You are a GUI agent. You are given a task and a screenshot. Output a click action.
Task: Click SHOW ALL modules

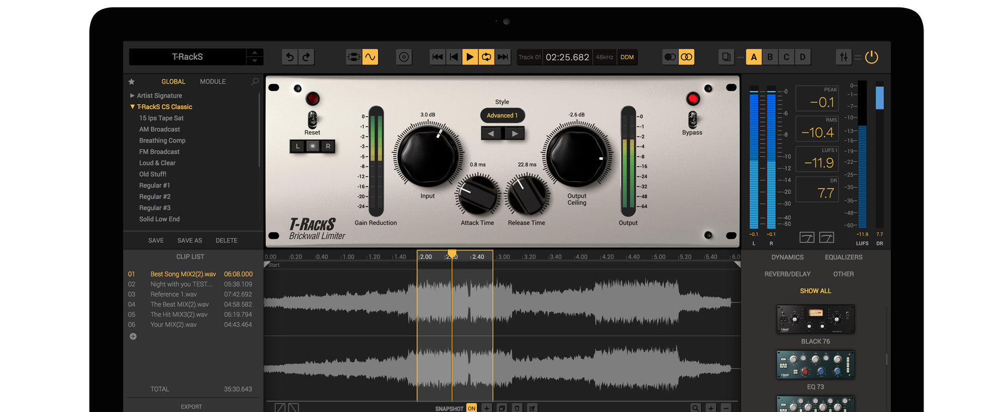tap(815, 291)
